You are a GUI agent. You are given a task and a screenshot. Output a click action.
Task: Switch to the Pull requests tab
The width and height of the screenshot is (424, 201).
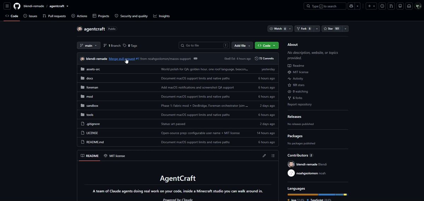54,16
